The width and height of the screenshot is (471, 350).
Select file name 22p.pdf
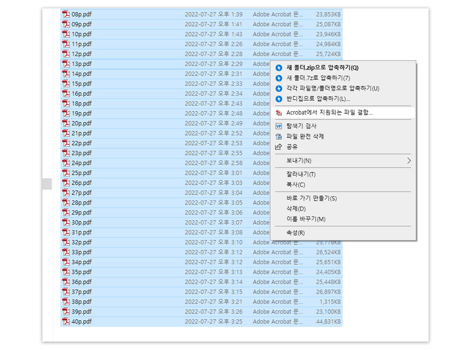pos(82,143)
